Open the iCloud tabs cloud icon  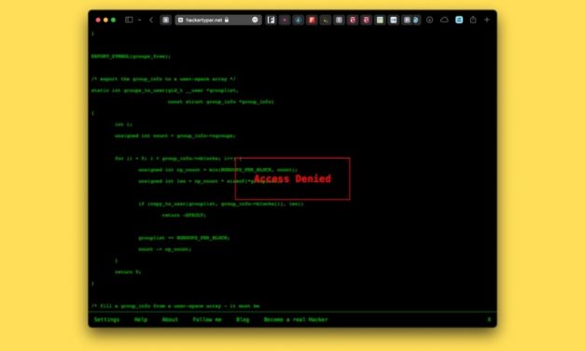[x=444, y=20]
